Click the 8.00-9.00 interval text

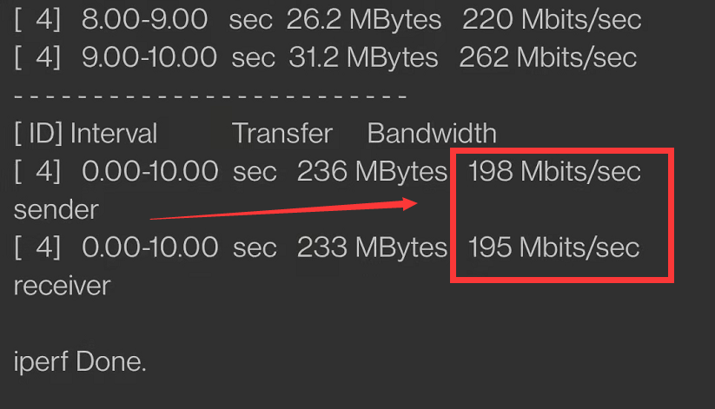pyautogui.click(x=145, y=19)
